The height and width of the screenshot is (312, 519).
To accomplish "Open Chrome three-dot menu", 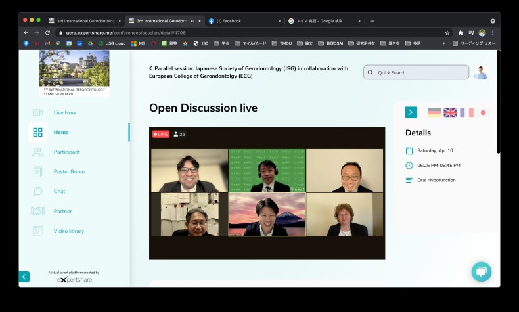I will [493, 33].
